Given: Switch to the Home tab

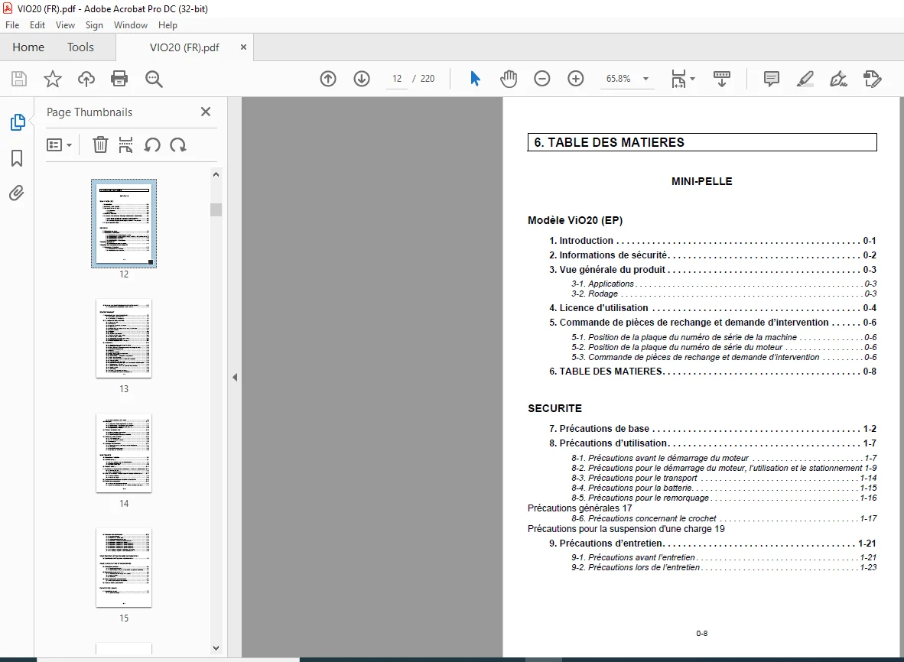Looking at the screenshot, I should [28, 47].
